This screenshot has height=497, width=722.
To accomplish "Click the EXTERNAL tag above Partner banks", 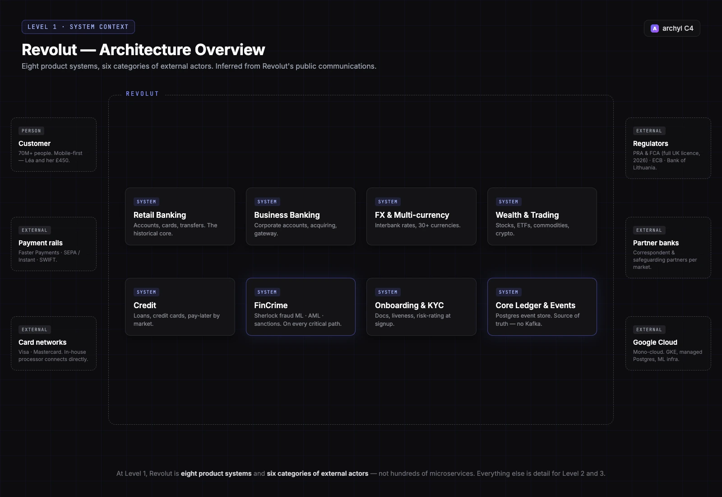I will tap(649, 230).
